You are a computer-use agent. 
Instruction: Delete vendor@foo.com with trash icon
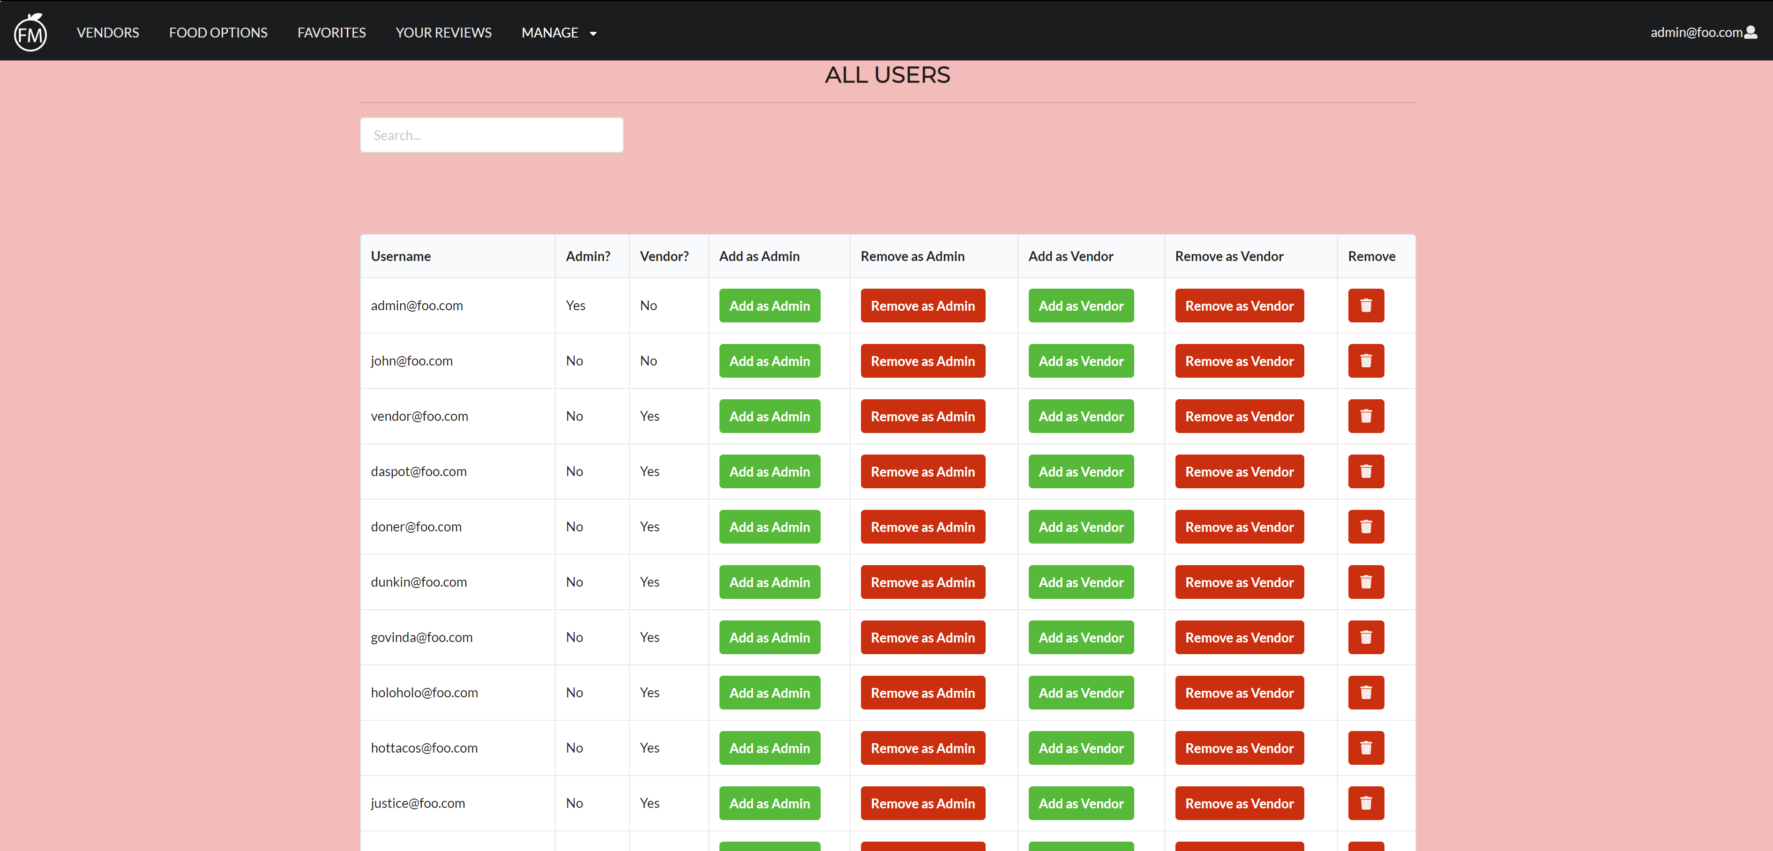pos(1366,416)
